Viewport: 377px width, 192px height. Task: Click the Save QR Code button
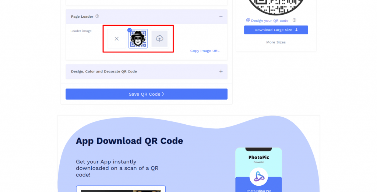(147, 94)
